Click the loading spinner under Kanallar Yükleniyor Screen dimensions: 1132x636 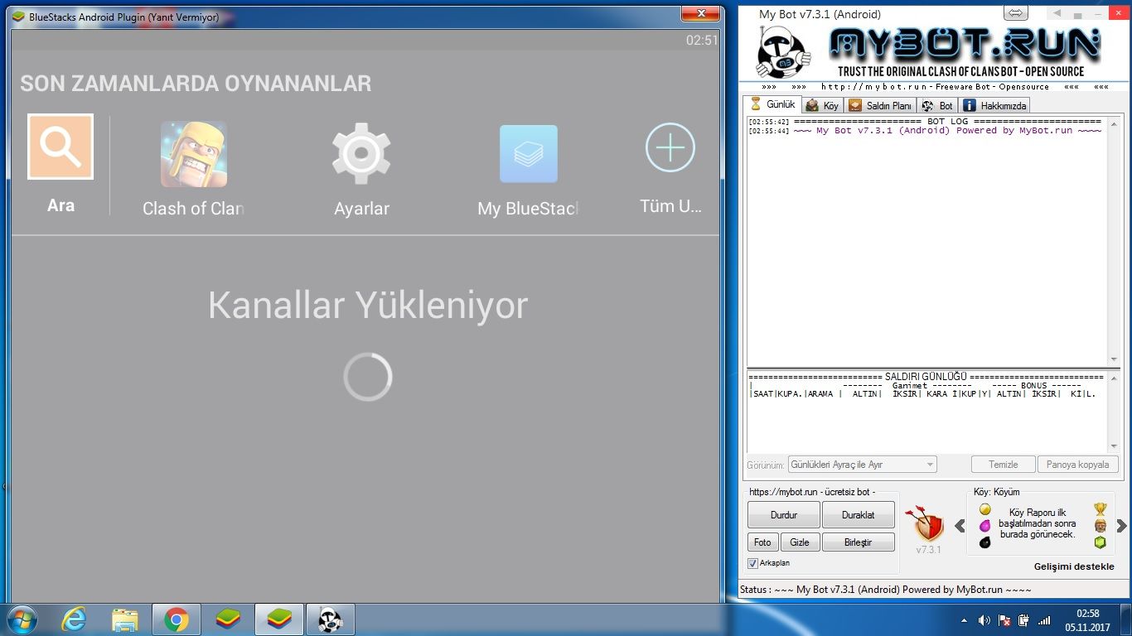pos(367,377)
